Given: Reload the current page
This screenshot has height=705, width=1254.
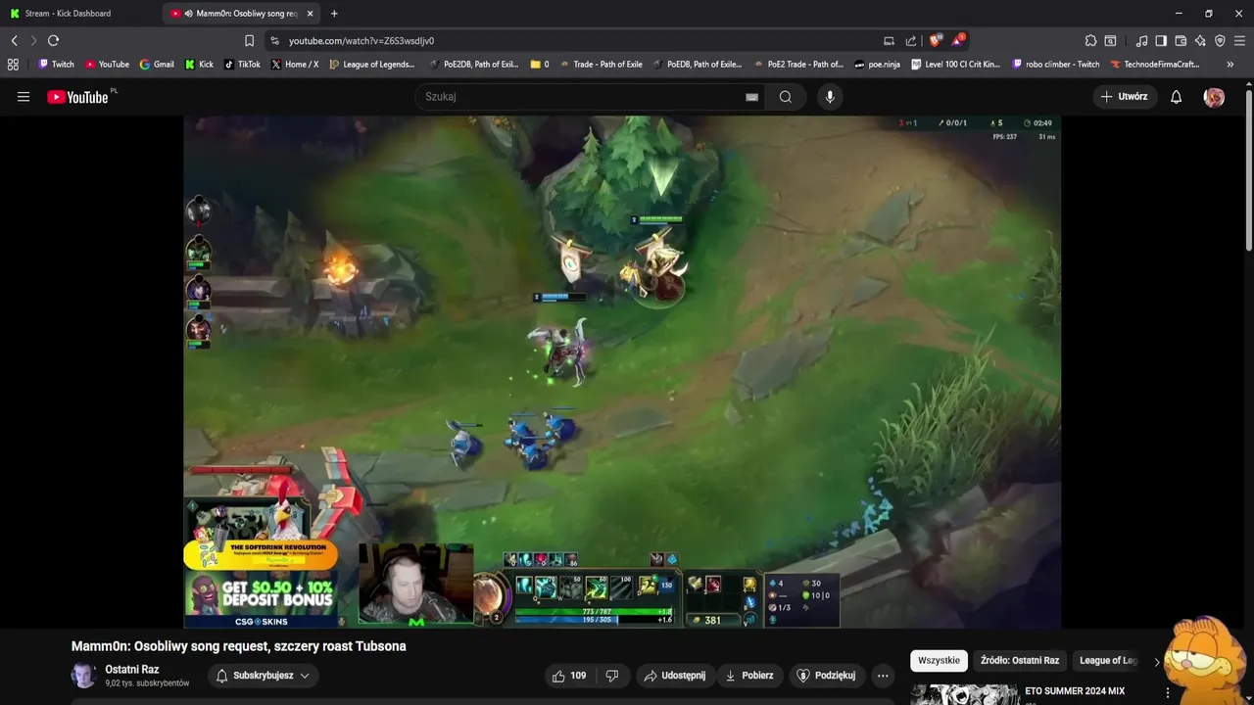Looking at the screenshot, I should pyautogui.click(x=53, y=40).
